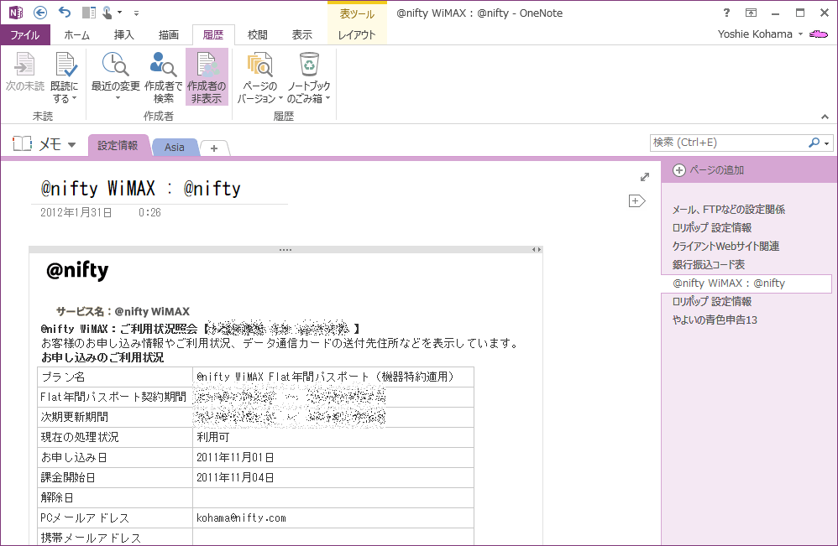This screenshot has height=546, width=838.
Task: Expand the 最近の変更 dropdown arrow
Action: (x=118, y=97)
